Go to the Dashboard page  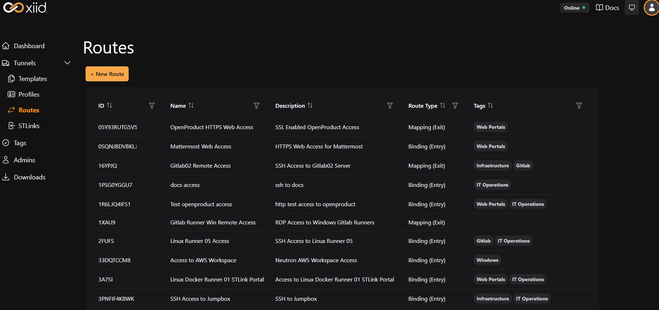coord(29,46)
